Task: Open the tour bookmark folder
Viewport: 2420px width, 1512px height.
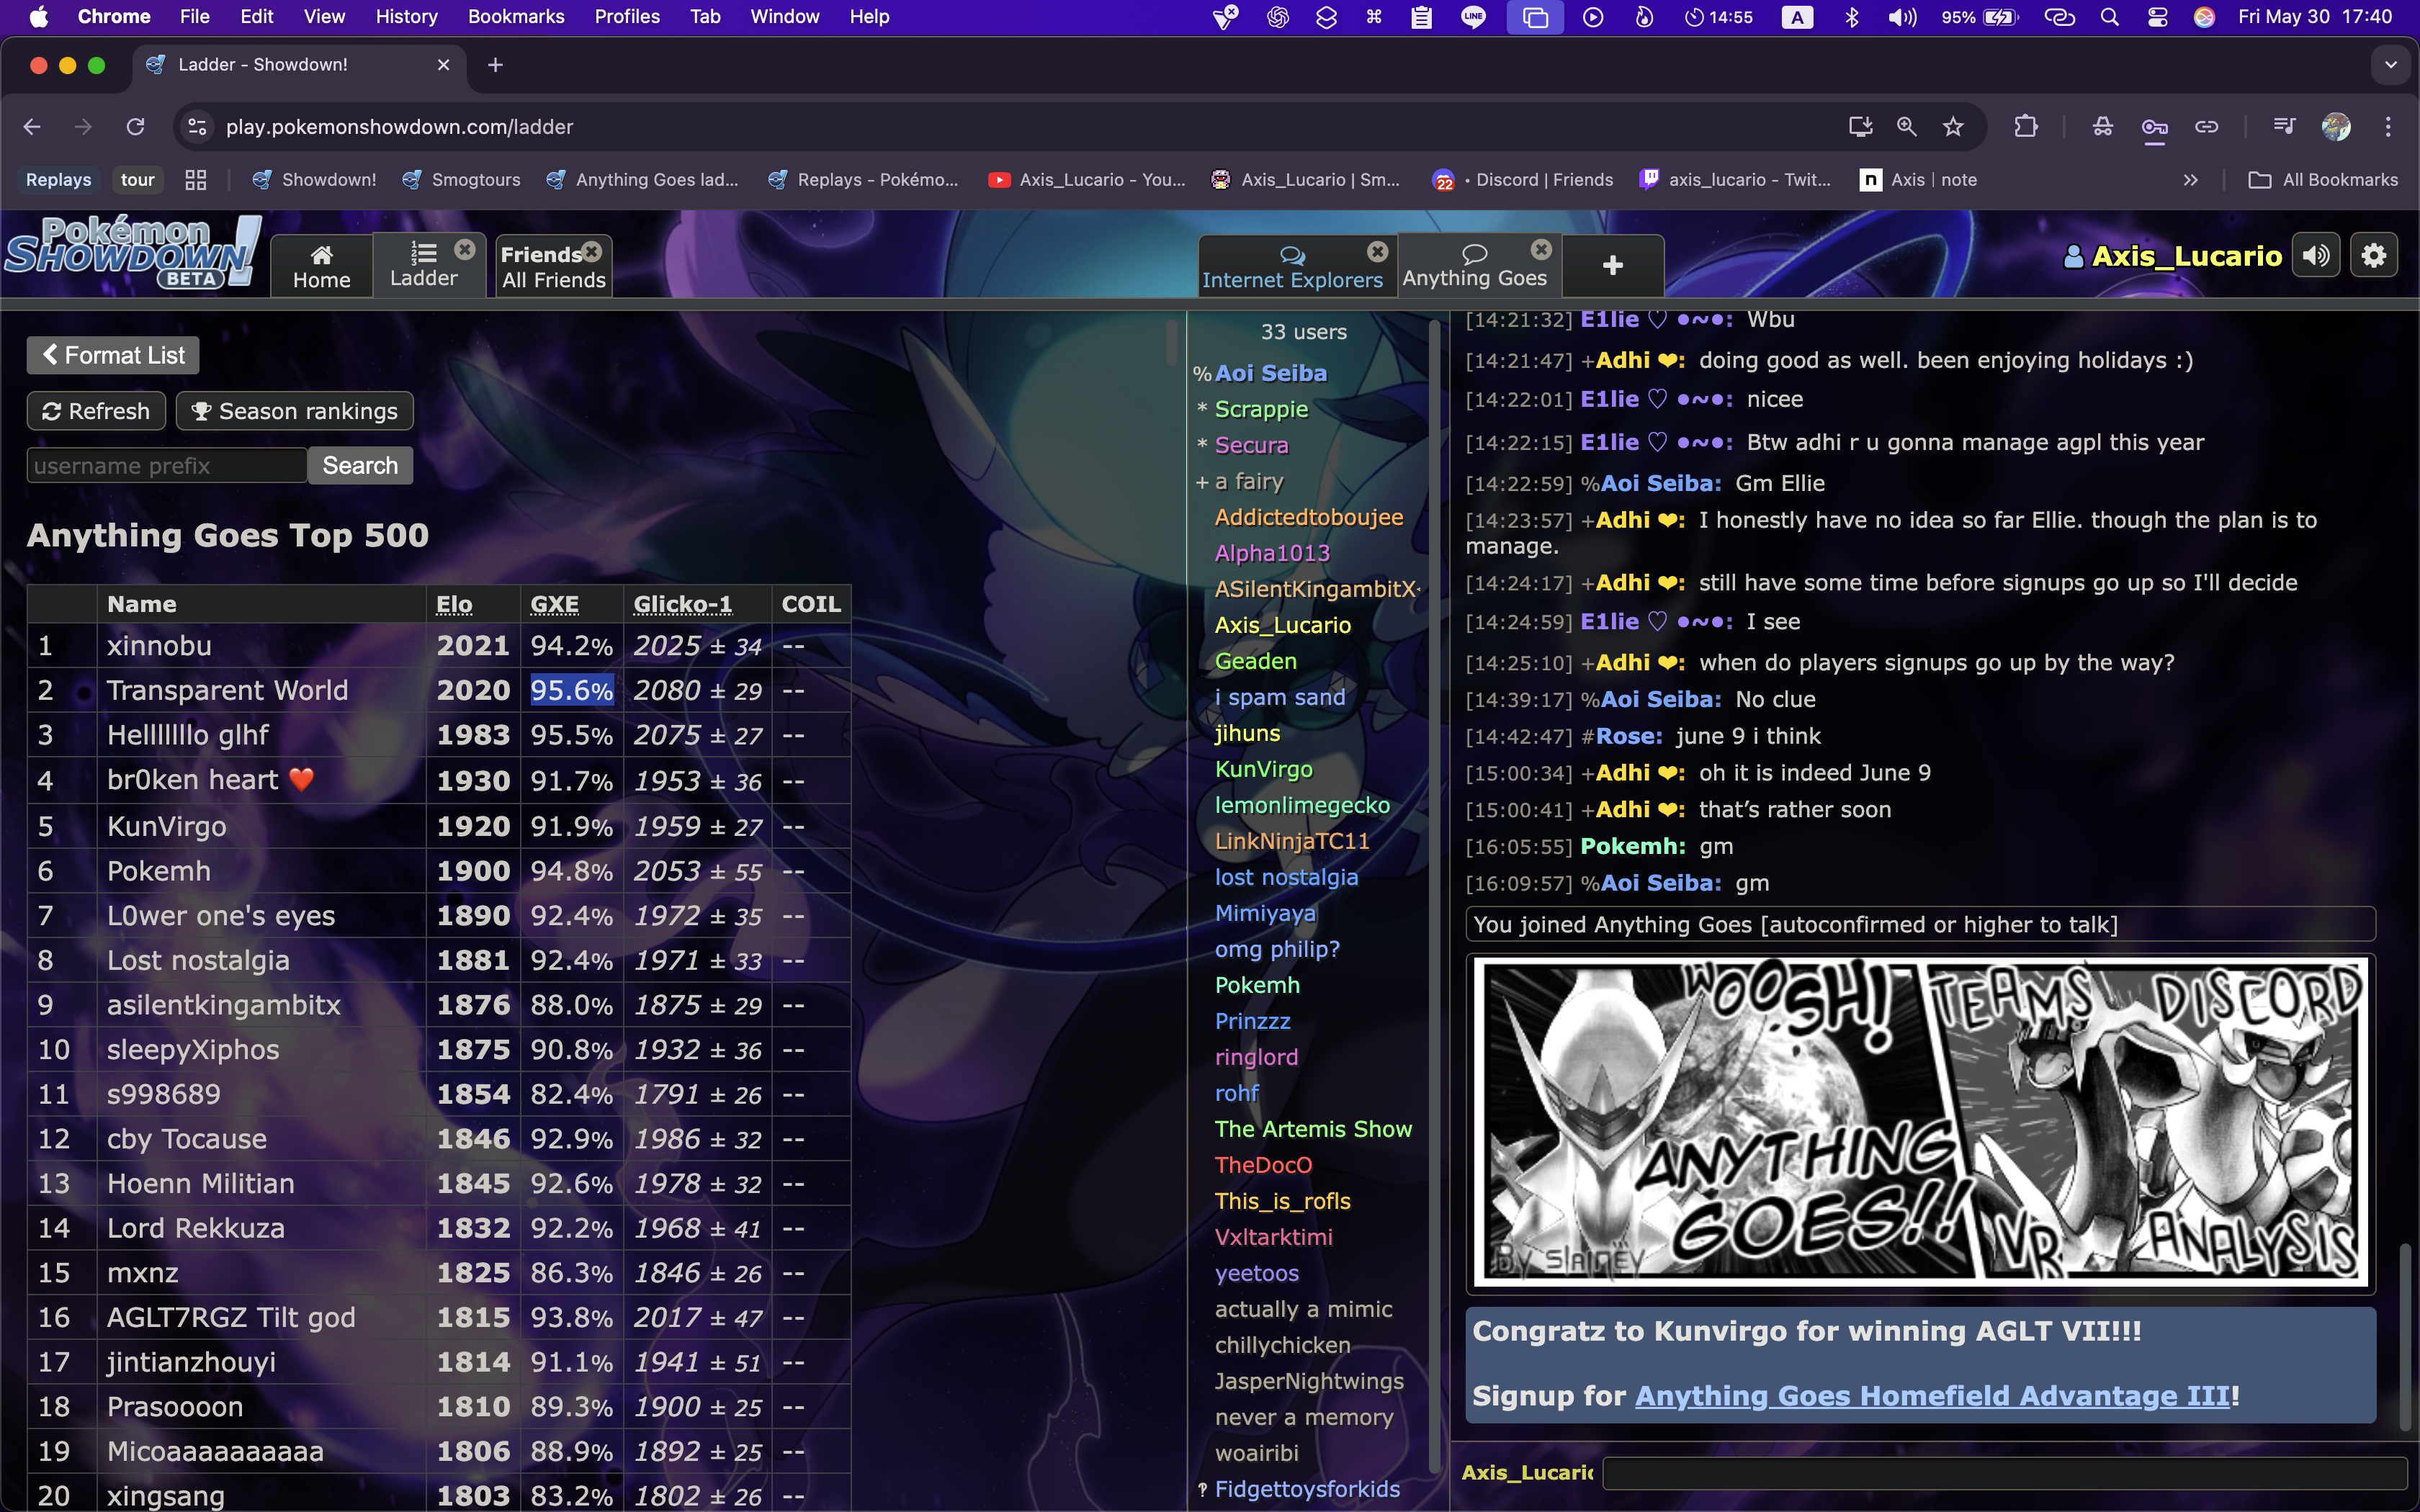Action: tap(138, 180)
